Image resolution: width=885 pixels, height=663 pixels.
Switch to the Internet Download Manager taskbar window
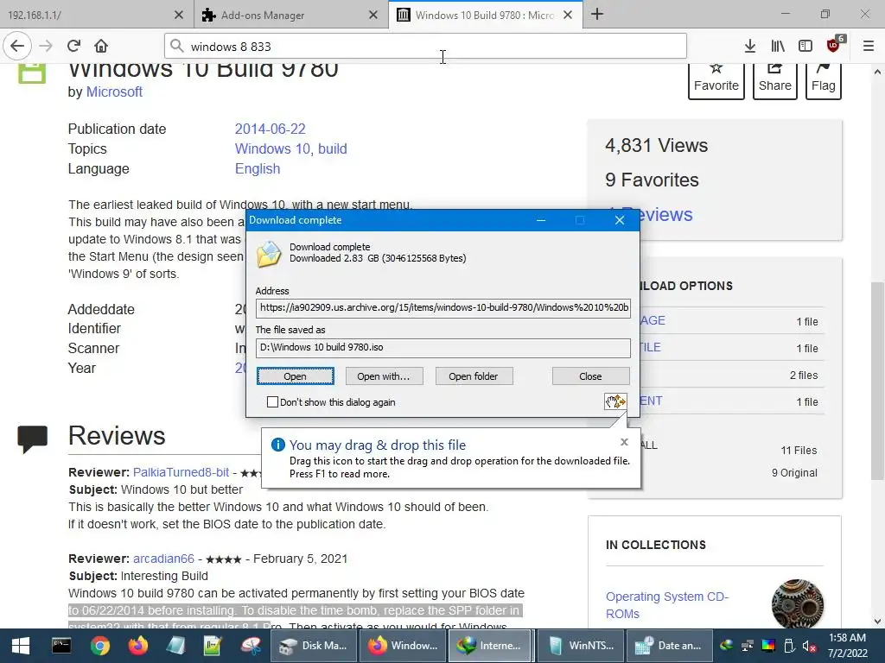click(490, 646)
